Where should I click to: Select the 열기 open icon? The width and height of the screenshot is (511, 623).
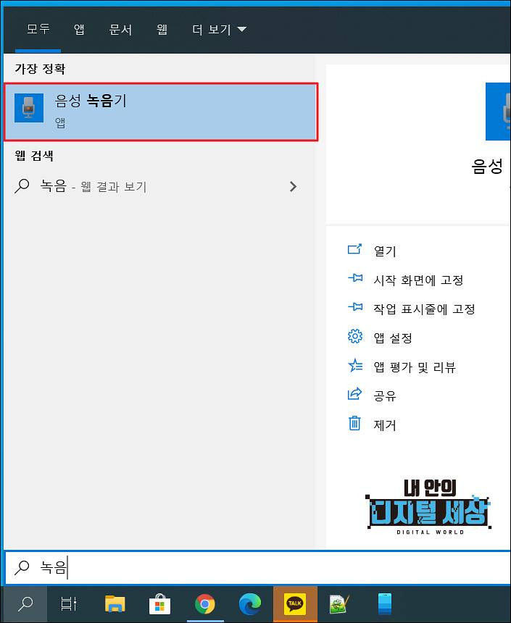tap(354, 249)
